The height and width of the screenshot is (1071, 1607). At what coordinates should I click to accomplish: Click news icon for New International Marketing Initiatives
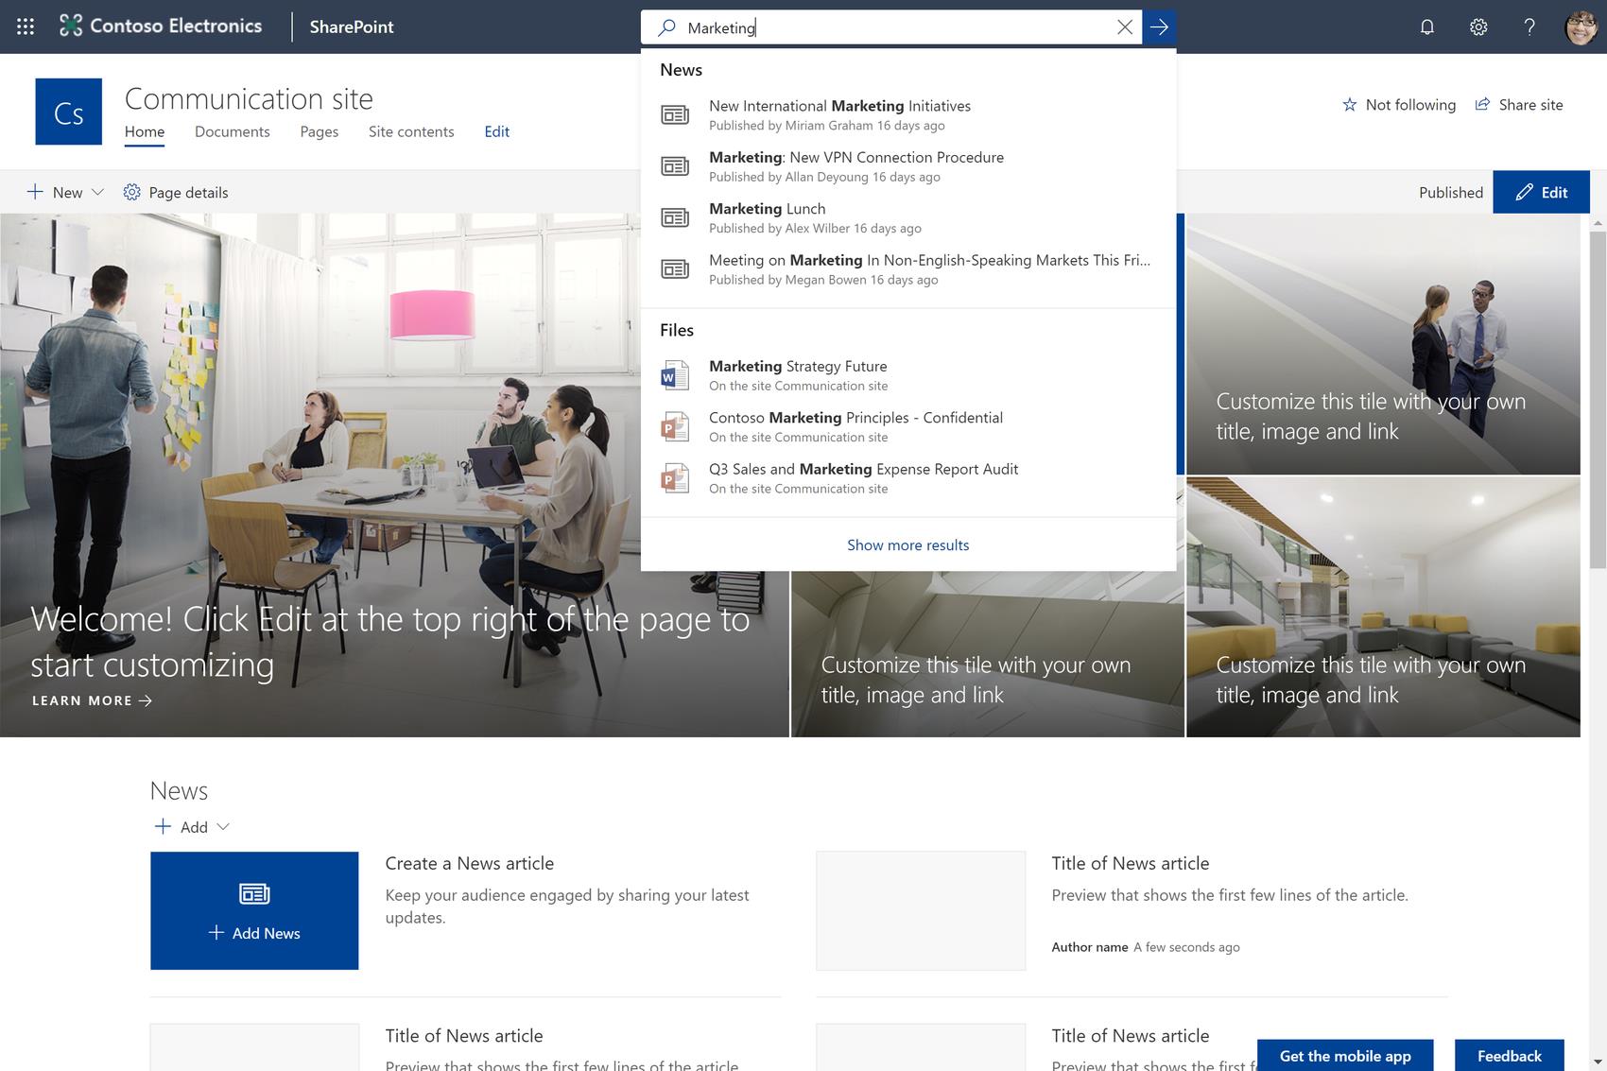674,114
